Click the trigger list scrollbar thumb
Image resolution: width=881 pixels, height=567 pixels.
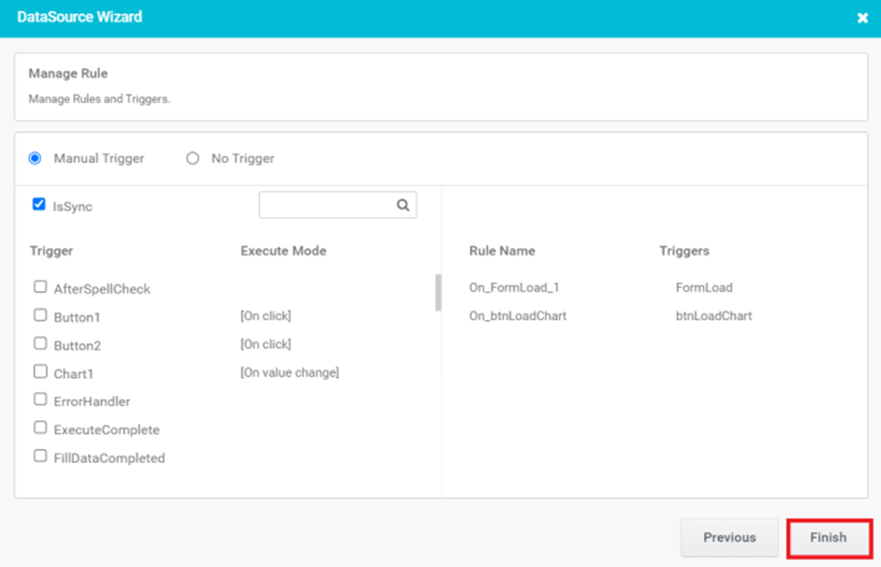(x=438, y=293)
